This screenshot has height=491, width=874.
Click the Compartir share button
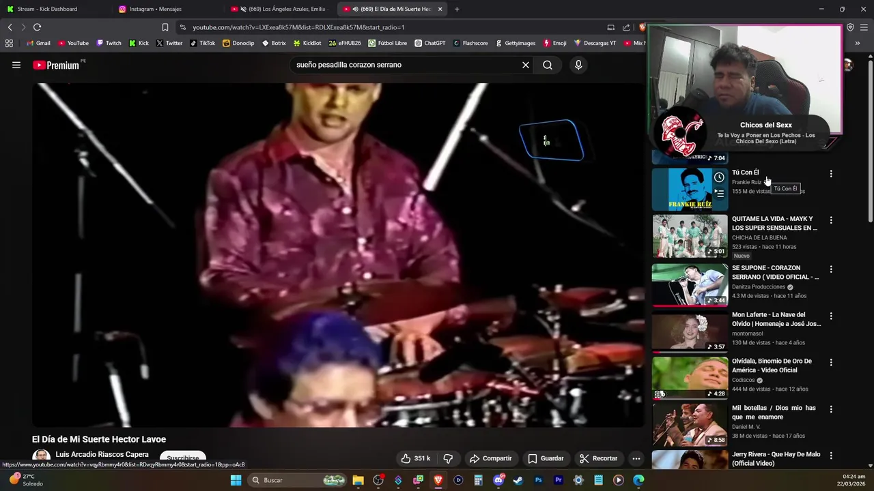tap(490, 458)
